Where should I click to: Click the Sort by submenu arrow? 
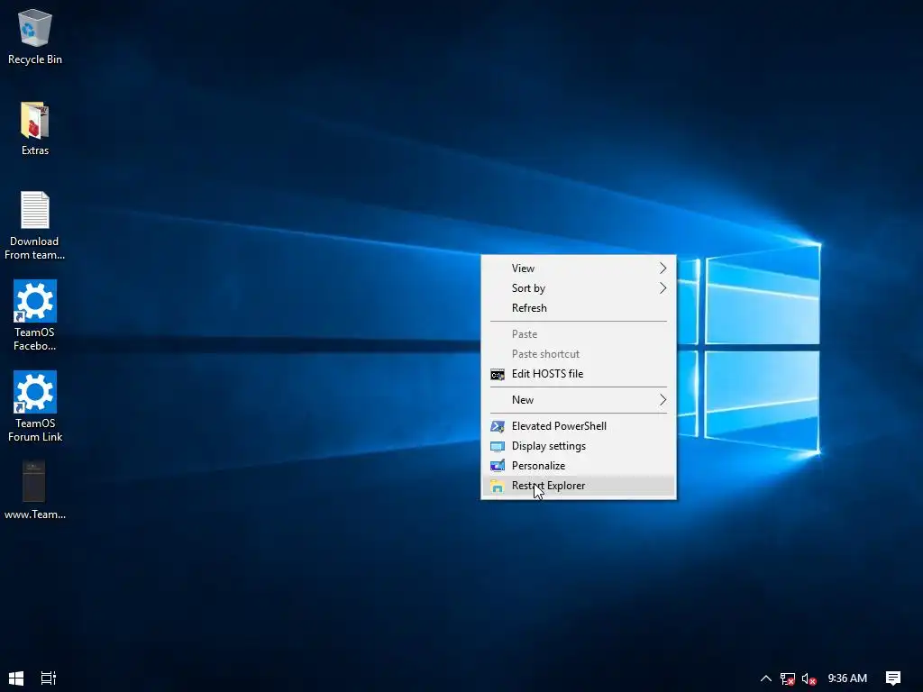coord(663,288)
